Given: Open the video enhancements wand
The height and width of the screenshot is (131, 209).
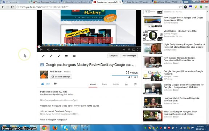Looking at the screenshot, I should coord(51,56).
